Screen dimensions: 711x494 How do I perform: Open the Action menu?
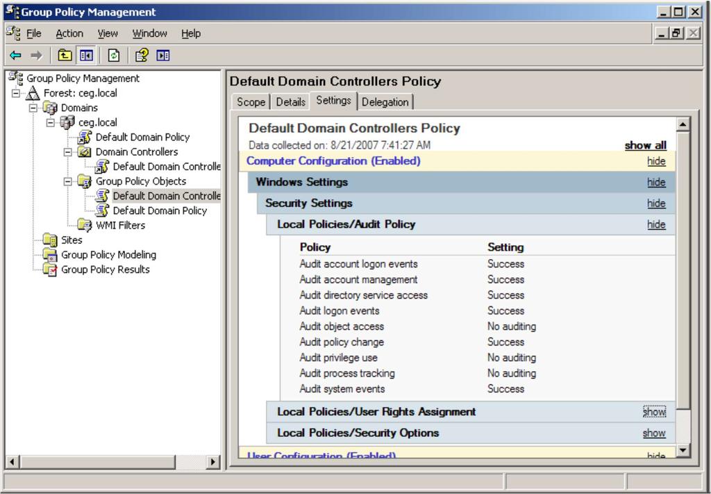tap(69, 33)
